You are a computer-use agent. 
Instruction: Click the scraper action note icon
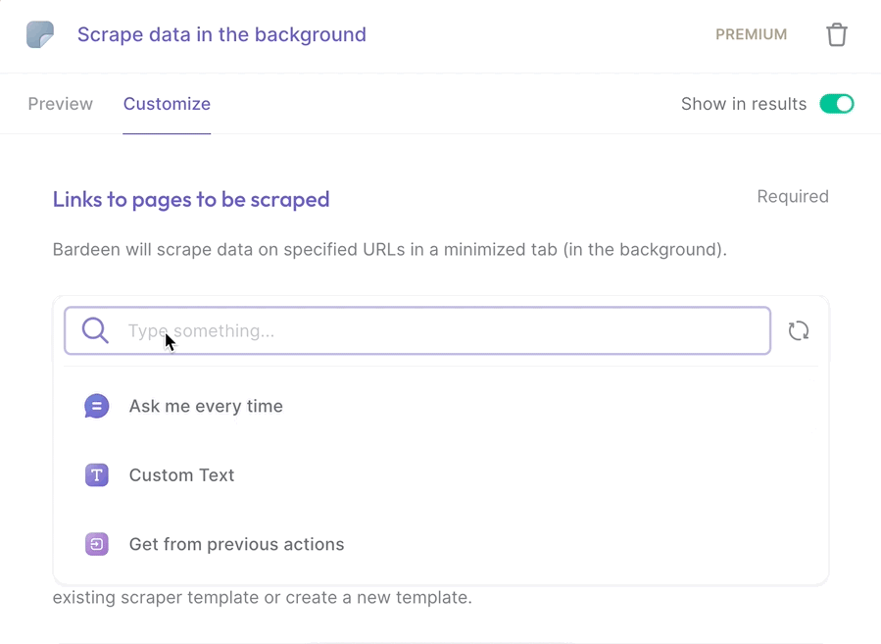tap(40, 34)
